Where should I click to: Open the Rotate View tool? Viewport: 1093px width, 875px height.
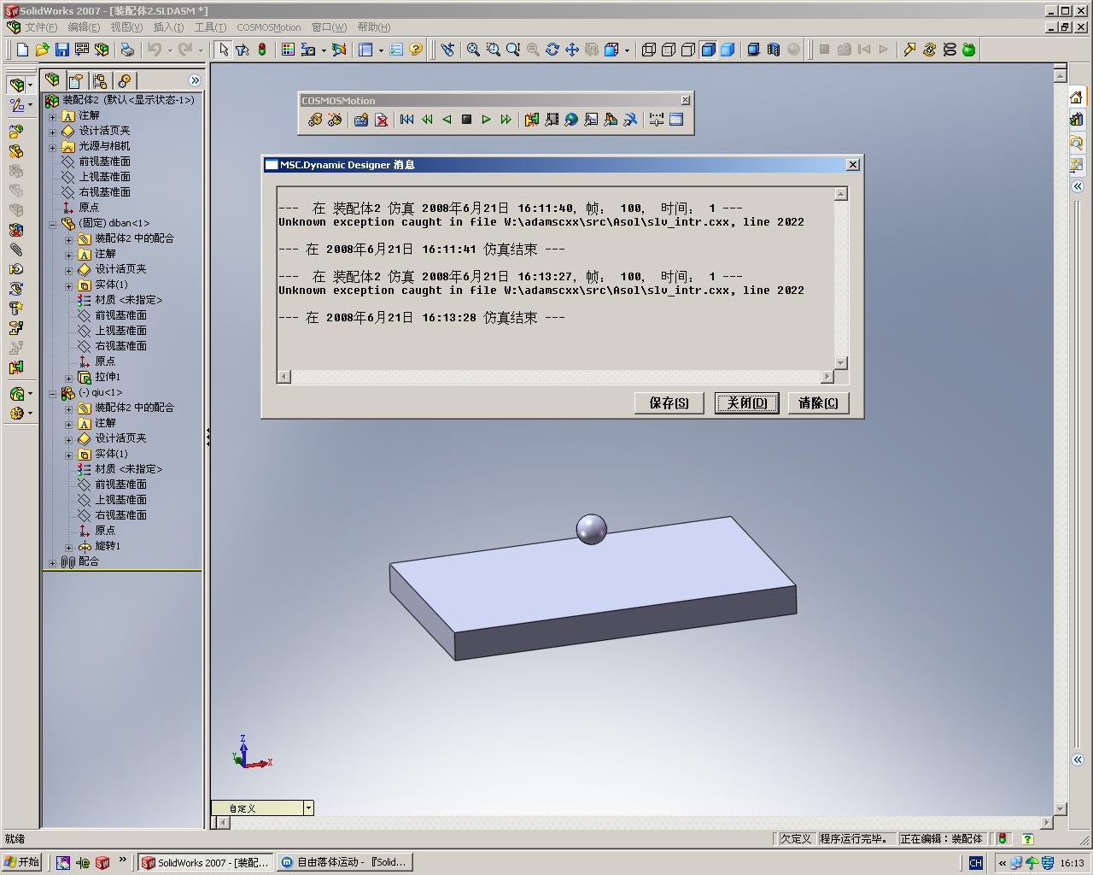pyautogui.click(x=552, y=50)
